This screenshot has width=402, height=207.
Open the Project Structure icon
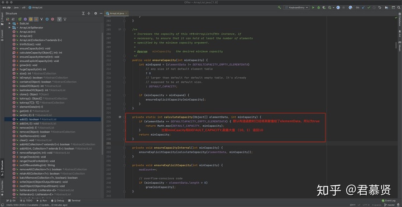pos(386,8)
